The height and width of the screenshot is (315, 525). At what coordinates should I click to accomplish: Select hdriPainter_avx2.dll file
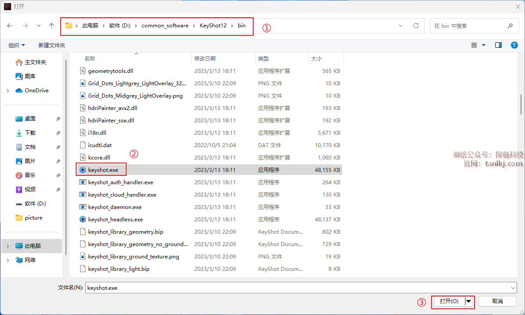coord(112,108)
